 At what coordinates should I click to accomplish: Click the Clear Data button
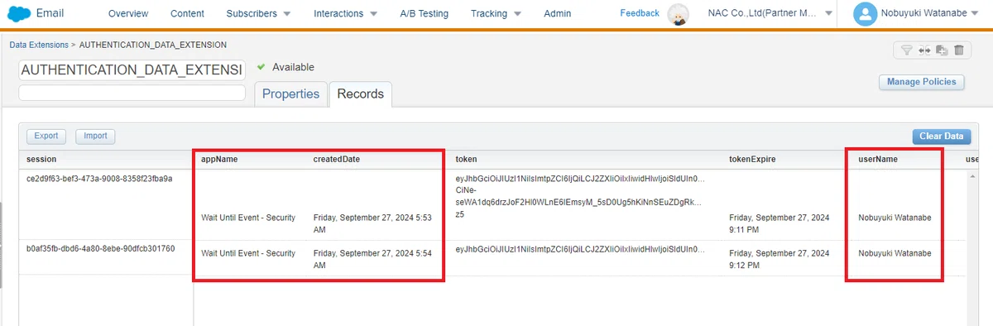(941, 137)
